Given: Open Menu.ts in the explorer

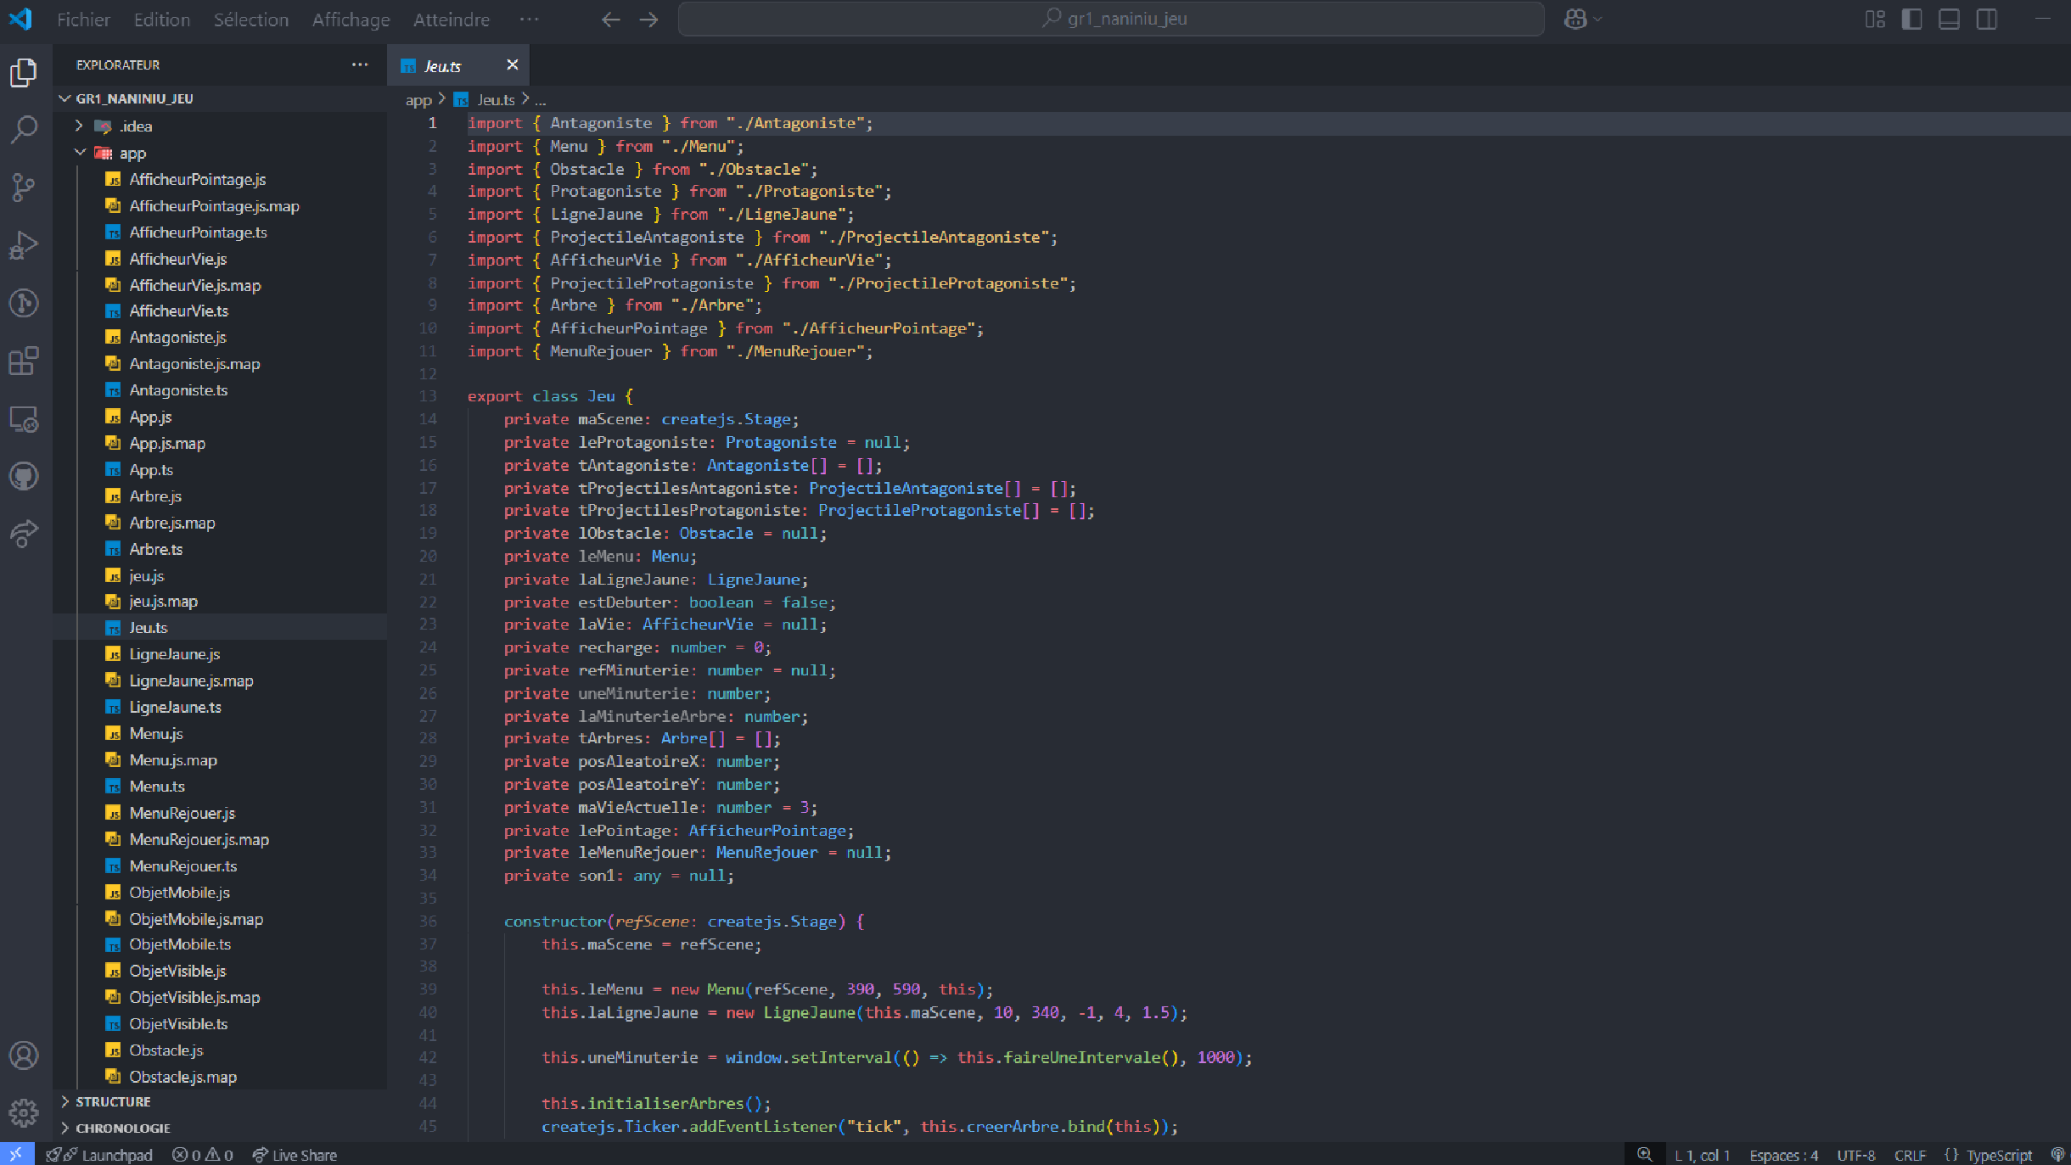Looking at the screenshot, I should 157,786.
